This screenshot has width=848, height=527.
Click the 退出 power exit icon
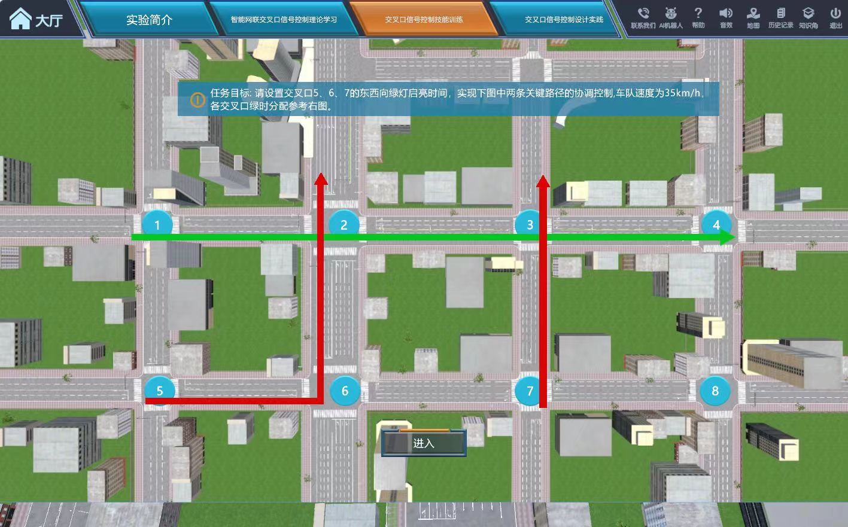[x=835, y=14]
